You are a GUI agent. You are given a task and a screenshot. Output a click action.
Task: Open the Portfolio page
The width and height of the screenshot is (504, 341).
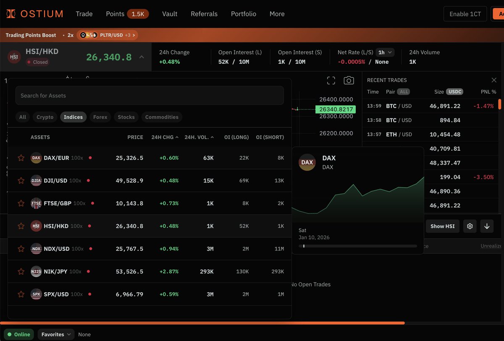tap(244, 14)
